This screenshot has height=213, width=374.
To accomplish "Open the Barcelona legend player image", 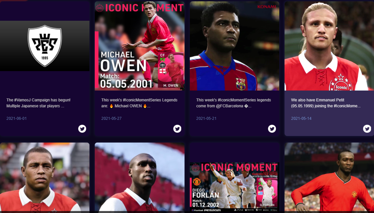I will coord(234,46).
